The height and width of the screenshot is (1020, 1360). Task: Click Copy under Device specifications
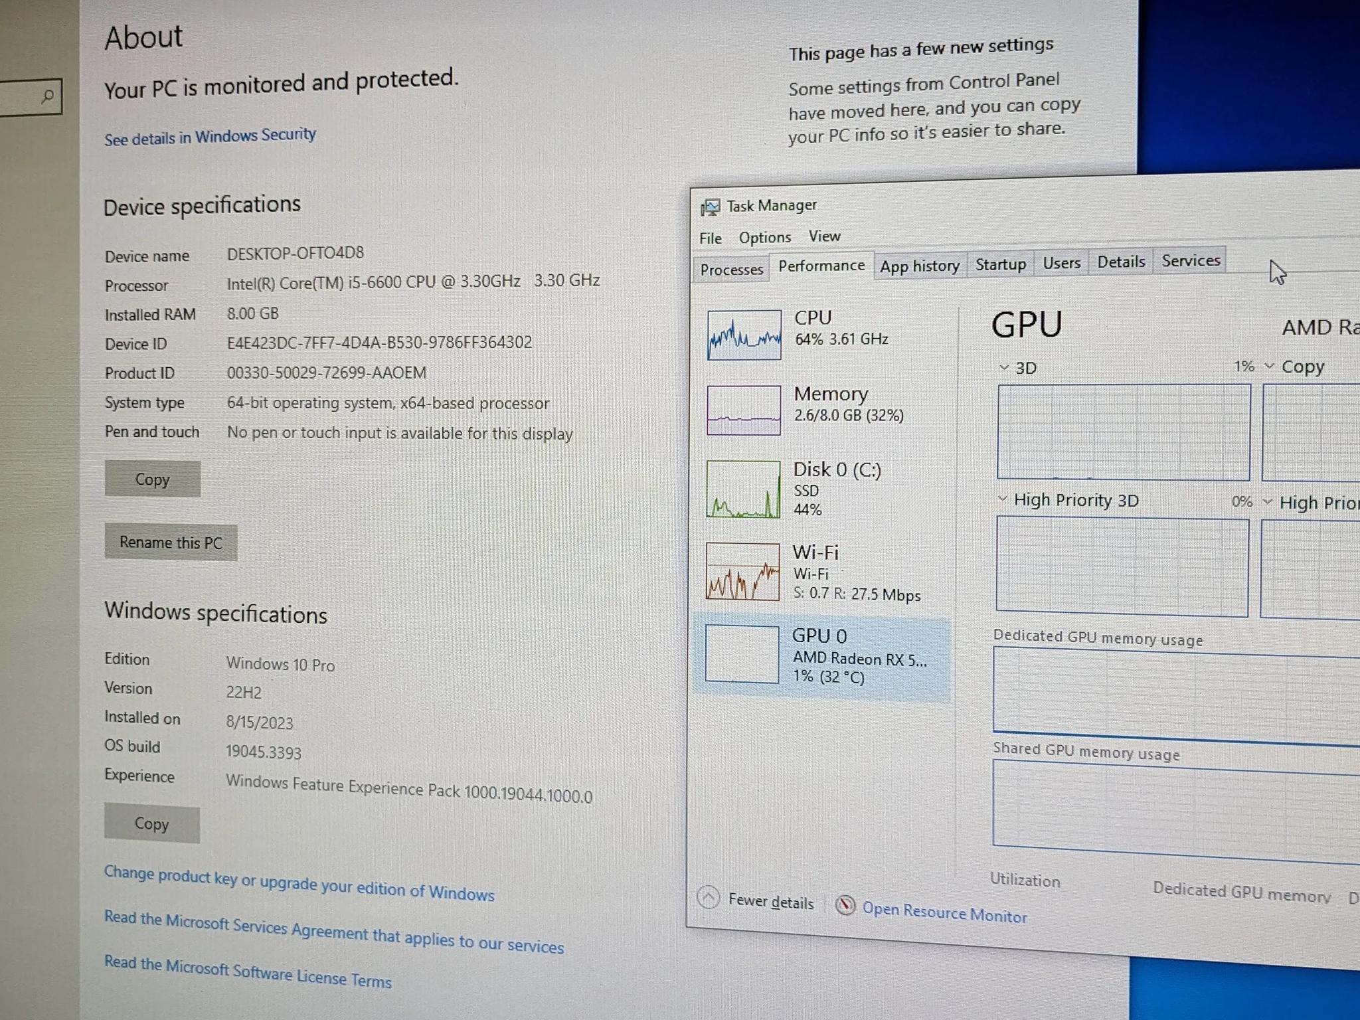click(152, 479)
